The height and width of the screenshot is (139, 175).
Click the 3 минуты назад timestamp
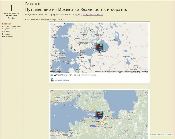coord(89,75)
